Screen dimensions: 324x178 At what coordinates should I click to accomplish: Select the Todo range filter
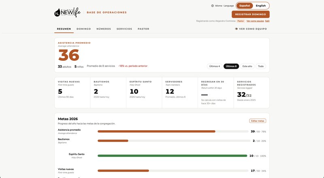tap(261, 66)
